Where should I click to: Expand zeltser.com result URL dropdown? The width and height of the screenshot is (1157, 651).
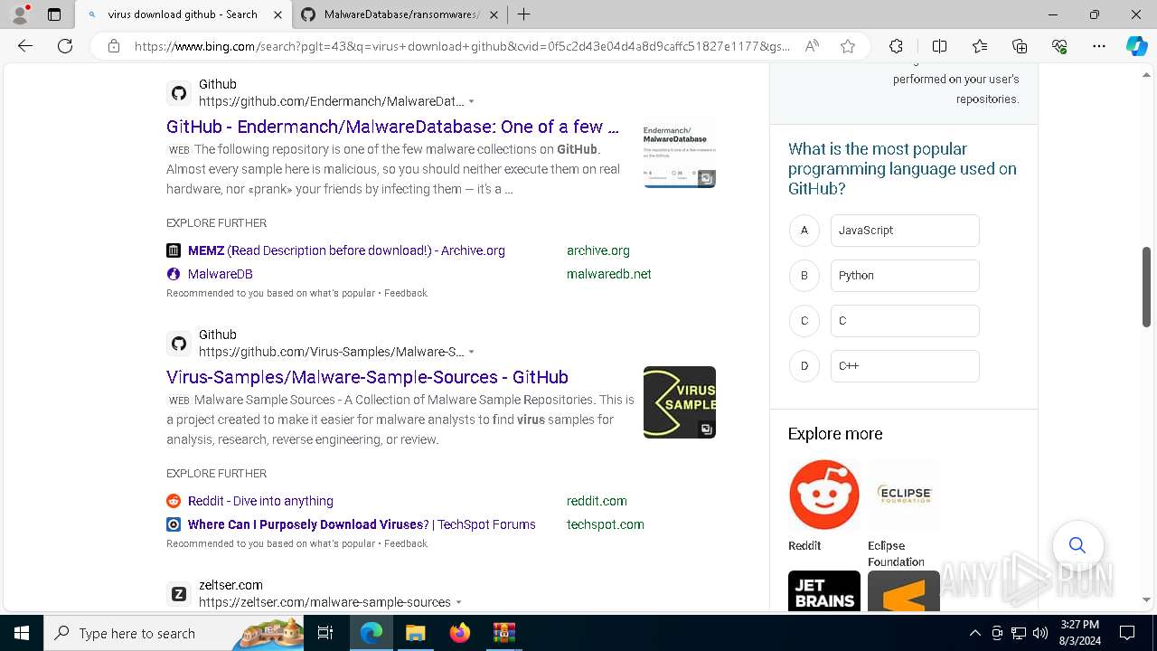(458, 602)
